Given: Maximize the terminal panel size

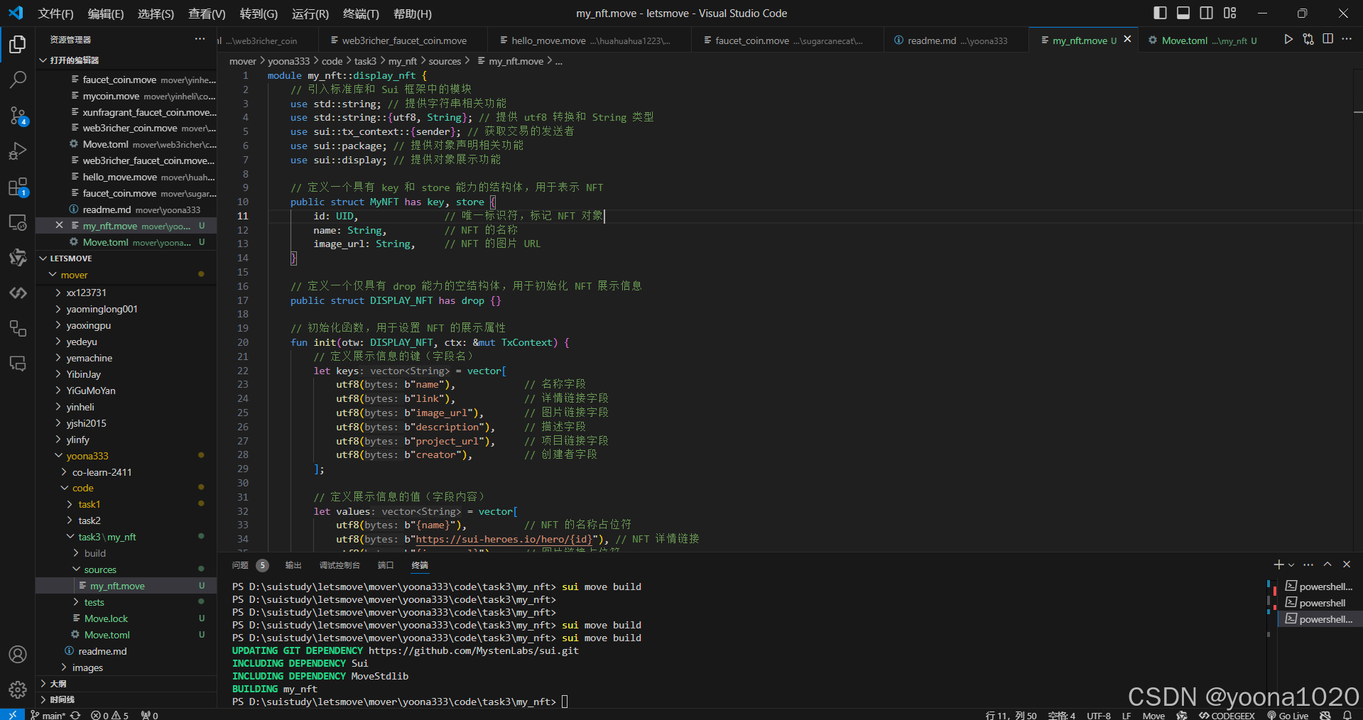Looking at the screenshot, I should click(x=1327, y=564).
